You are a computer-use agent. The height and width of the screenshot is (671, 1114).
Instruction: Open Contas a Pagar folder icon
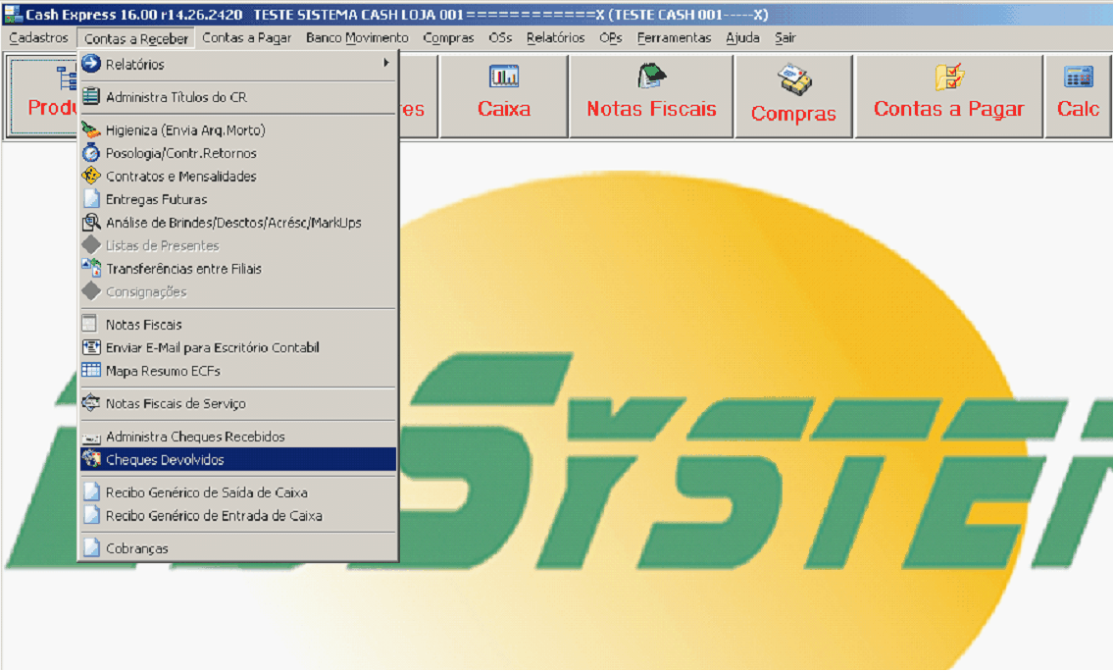pyautogui.click(x=948, y=77)
